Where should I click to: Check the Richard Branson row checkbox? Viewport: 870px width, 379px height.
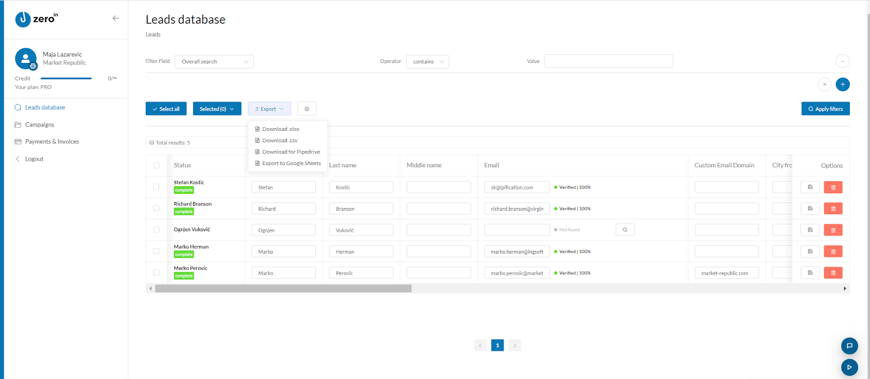157,209
